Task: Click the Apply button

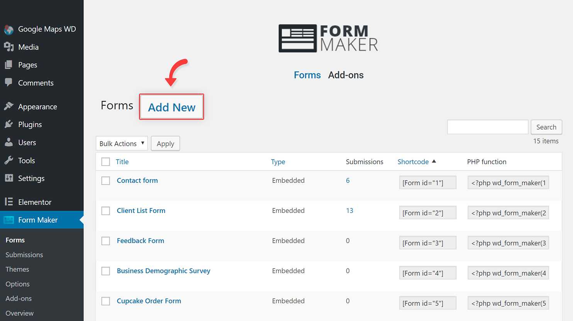Action: (x=165, y=144)
